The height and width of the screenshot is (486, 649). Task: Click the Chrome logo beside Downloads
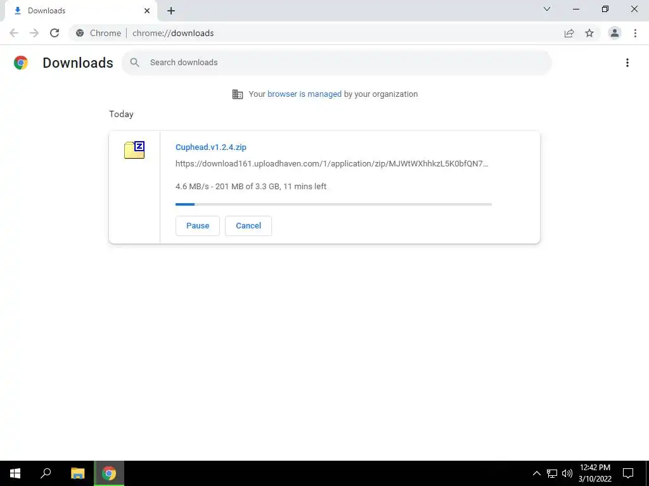pos(21,63)
